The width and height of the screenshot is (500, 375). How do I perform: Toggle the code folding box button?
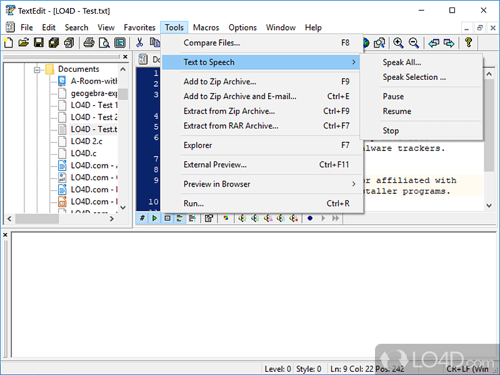tap(167, 218)
